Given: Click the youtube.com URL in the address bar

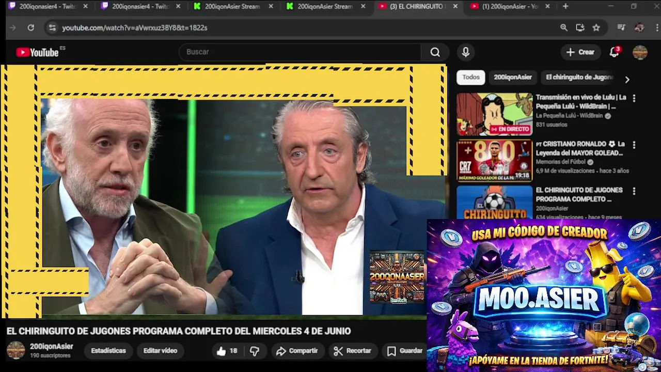Looking at the screenshot, I should point(135,28).
